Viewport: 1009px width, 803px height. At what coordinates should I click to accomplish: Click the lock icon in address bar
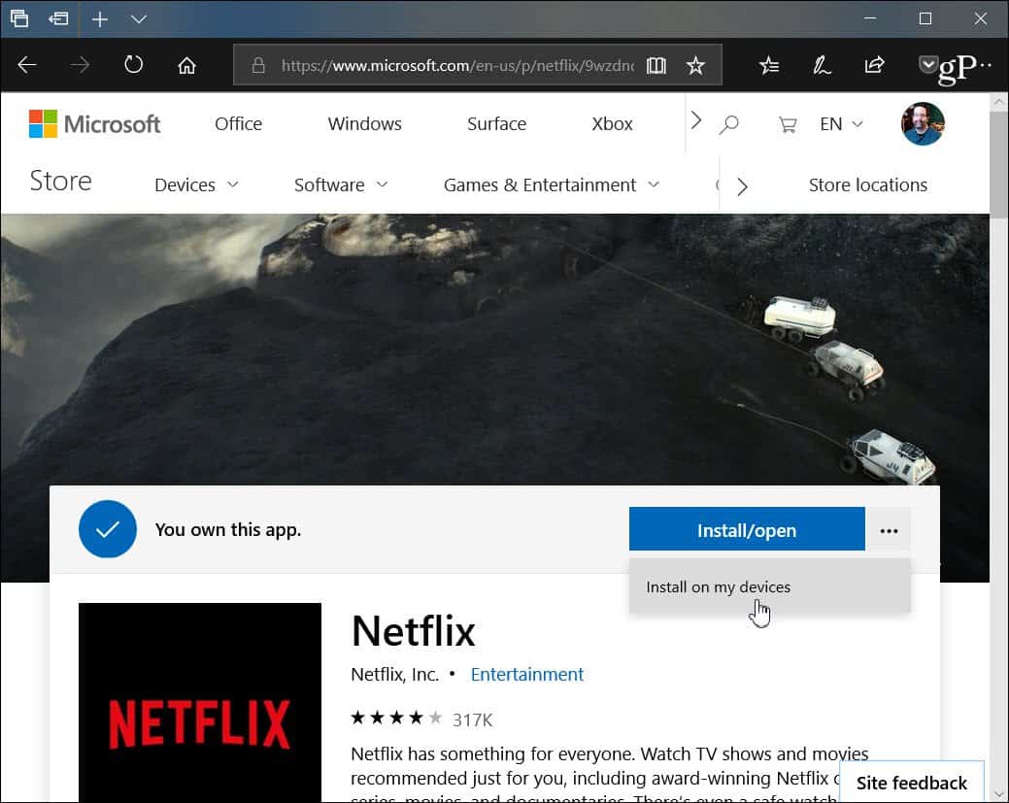tap(258, 65)
